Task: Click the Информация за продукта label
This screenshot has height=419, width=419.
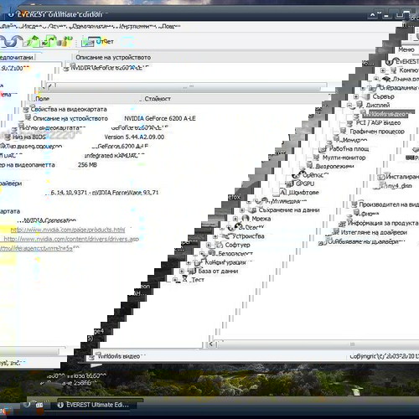Action: click(383, 223)
